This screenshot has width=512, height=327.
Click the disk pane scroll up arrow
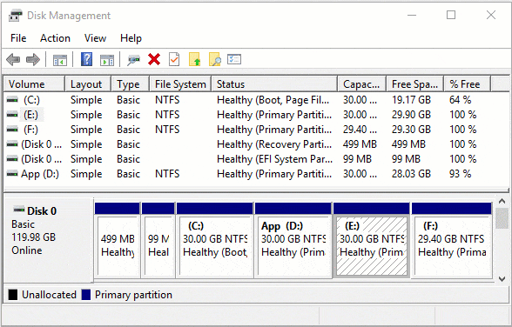502,201
